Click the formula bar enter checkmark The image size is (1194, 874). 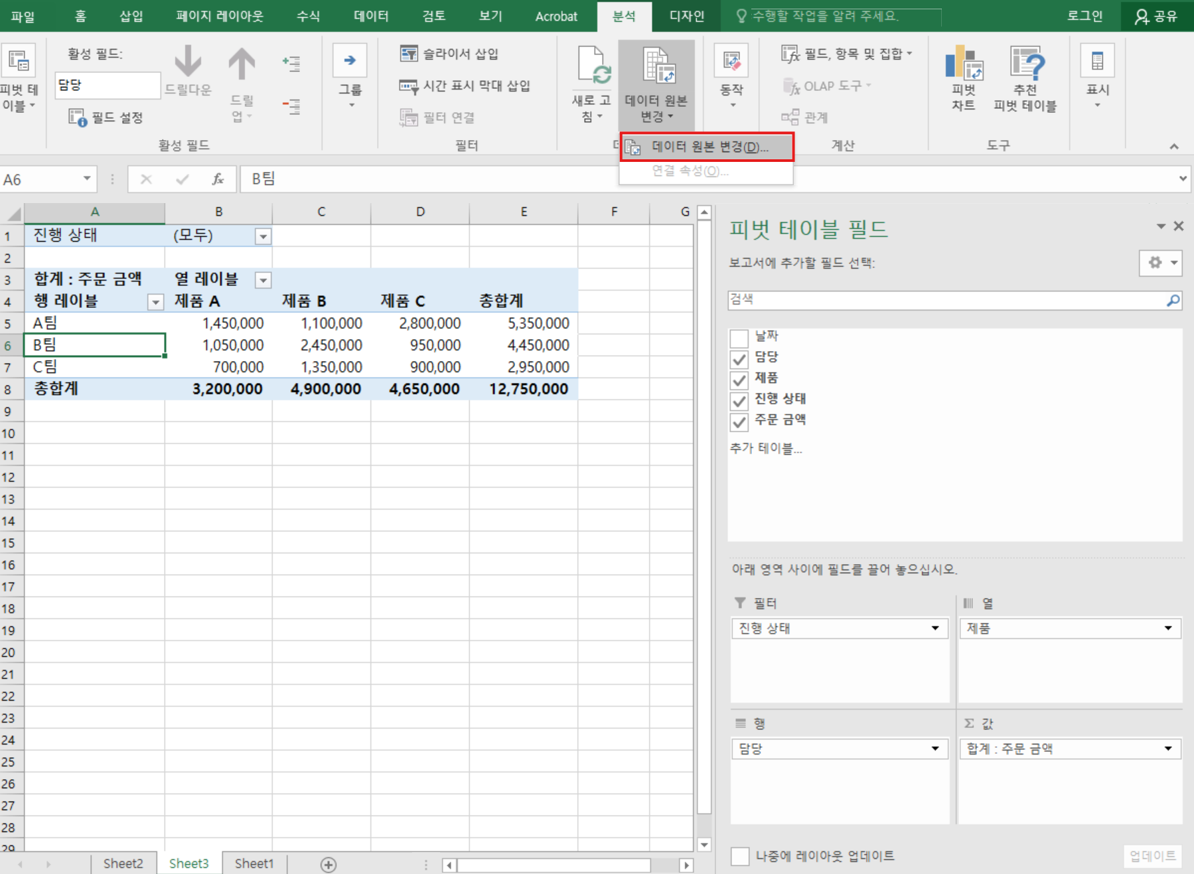182,179
